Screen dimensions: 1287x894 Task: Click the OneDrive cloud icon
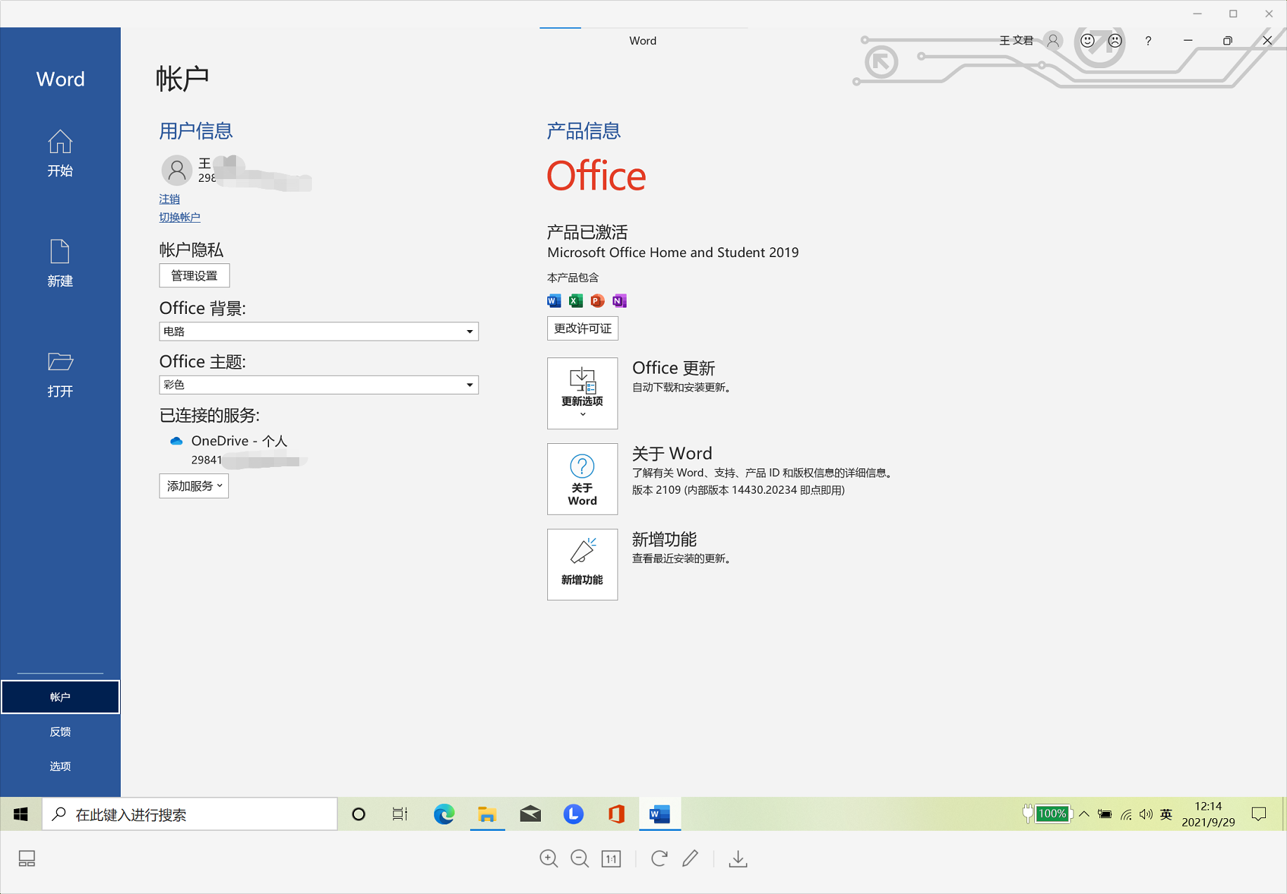[176, 441]
